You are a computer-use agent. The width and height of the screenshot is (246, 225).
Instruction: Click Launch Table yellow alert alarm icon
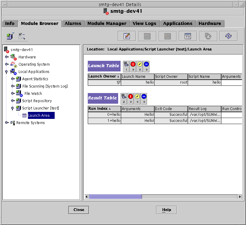[x=140, y=67]
